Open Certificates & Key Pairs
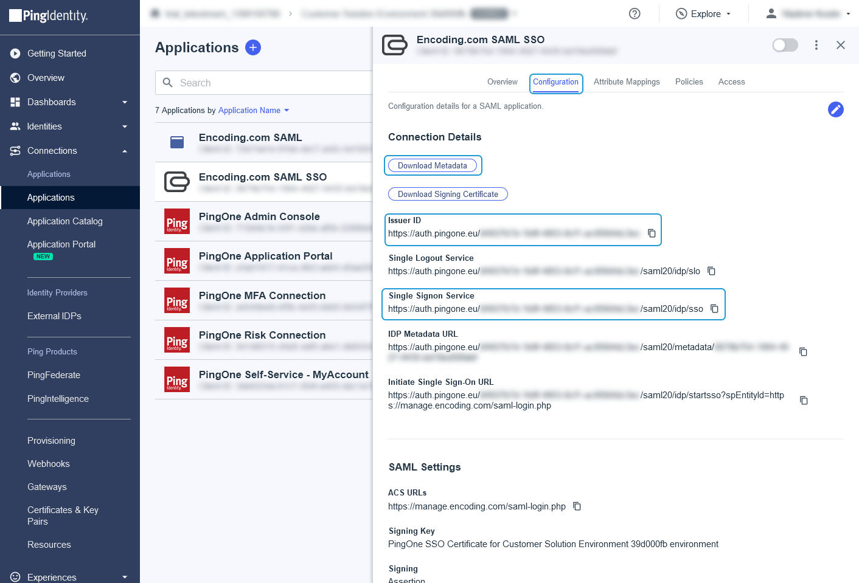This screenshot has height=583, width=859. tap(63, 516)
